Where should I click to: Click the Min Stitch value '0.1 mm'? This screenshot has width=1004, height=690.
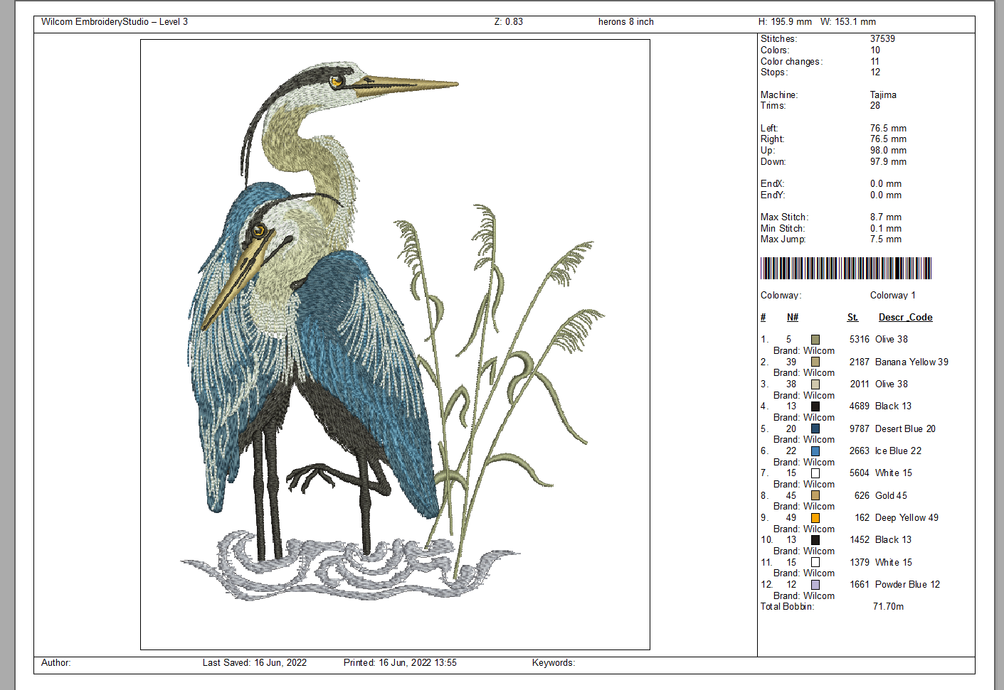tap(886, 229)
